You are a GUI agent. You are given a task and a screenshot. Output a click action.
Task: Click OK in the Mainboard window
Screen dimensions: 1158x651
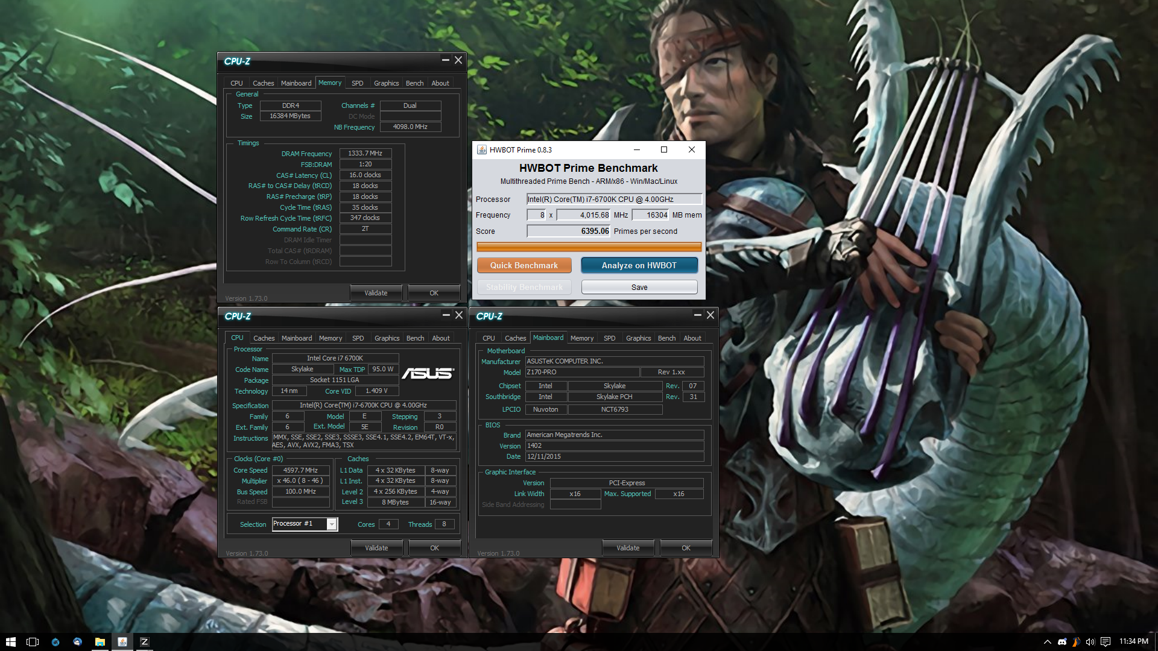tap(686, 548)
